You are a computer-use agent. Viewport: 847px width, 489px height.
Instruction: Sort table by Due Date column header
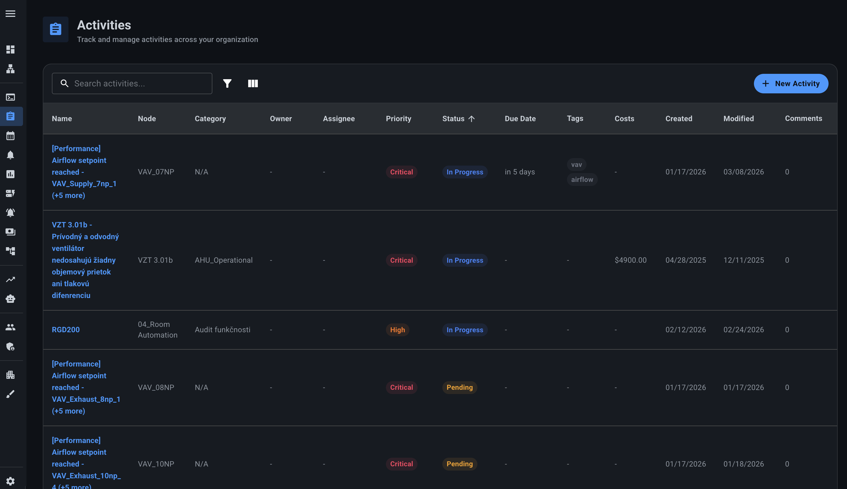[x=520, y=119]
